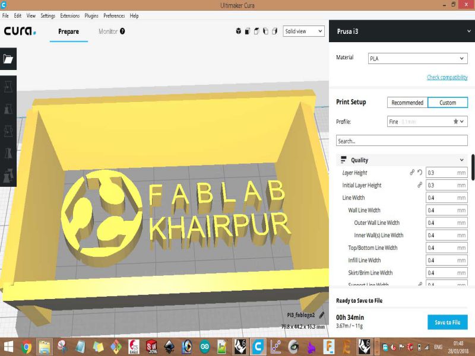Screen dimensions: 475x356
Task: Open the Settings menu
Action: pyautogui.click(x=48, y=16)
